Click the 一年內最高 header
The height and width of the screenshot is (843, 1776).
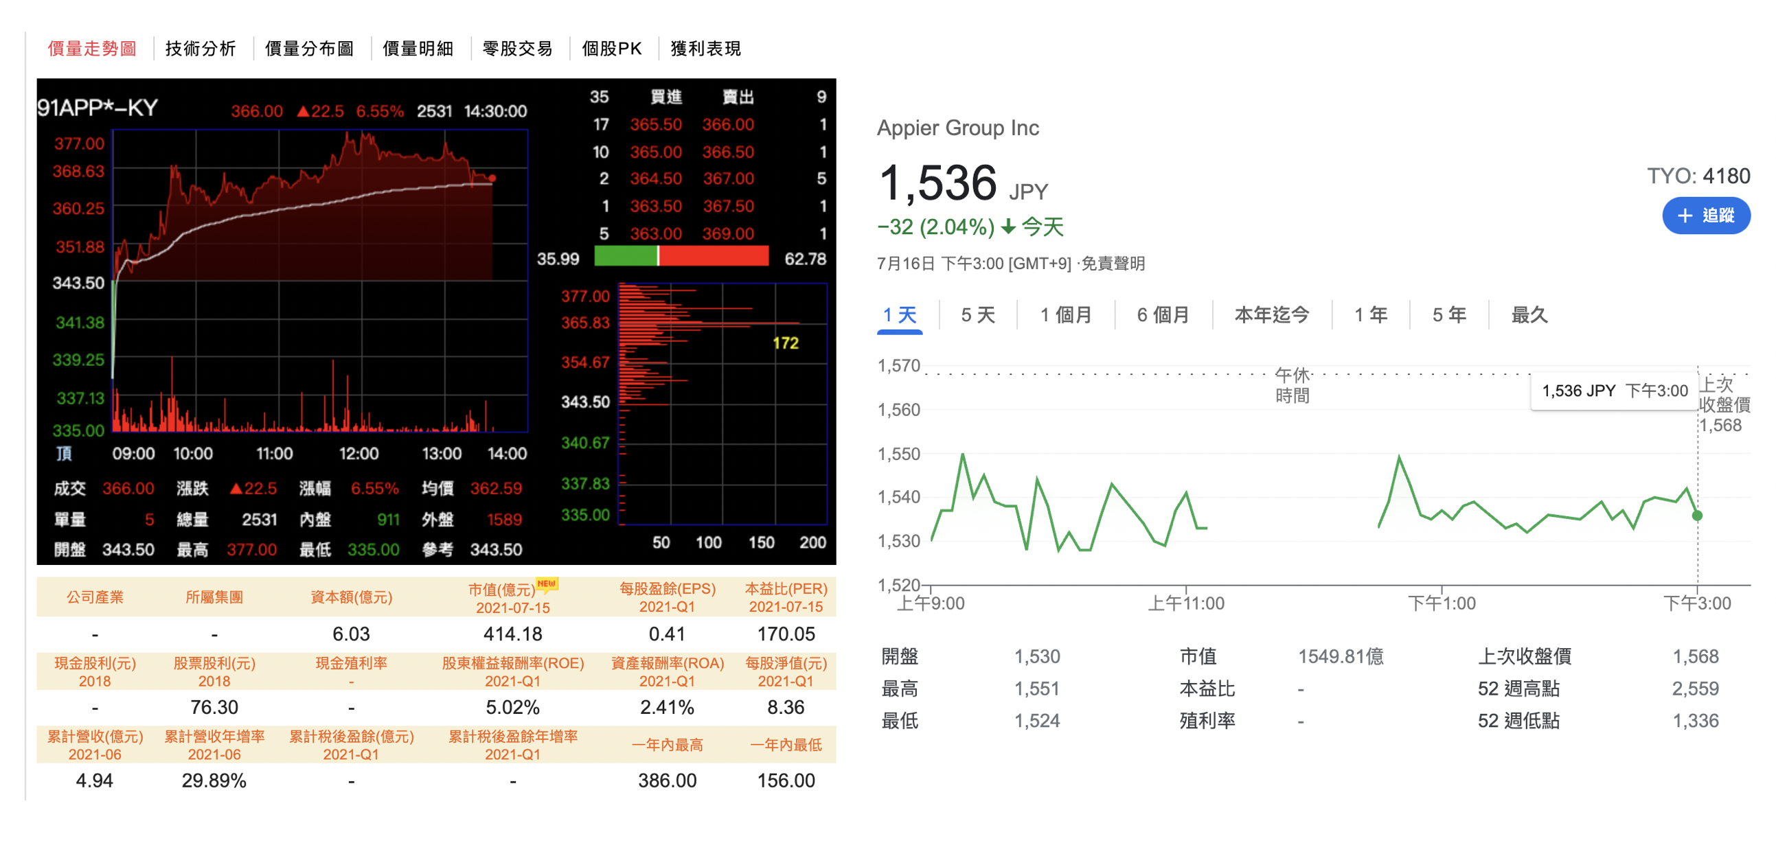tap(668, 745)
